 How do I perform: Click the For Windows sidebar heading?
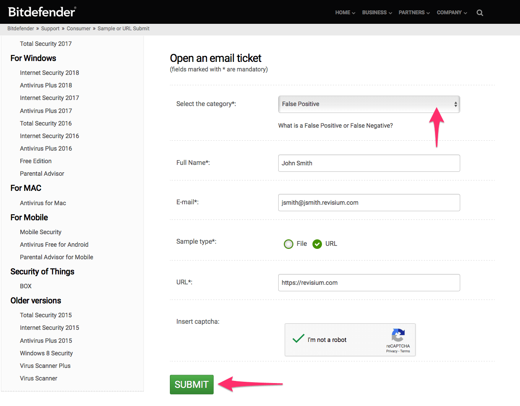[33, 58]
